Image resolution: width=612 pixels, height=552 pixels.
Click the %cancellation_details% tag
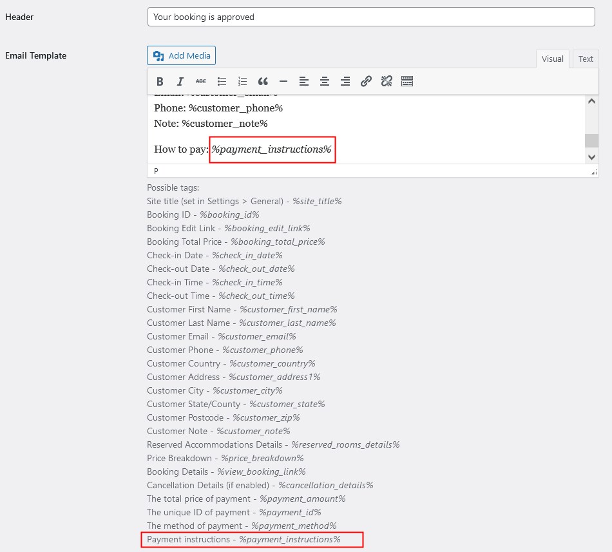325,485
